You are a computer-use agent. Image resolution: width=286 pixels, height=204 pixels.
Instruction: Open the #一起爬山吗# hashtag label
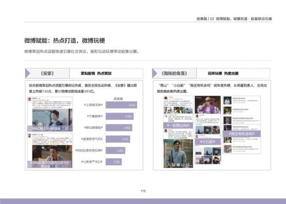pyautogui.click(x=178, y=126)
